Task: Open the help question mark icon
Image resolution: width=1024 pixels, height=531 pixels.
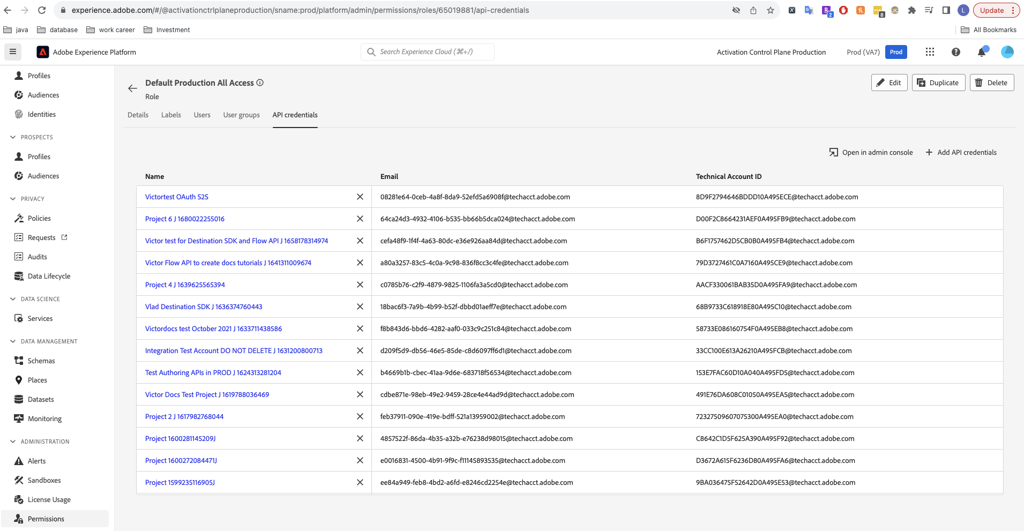Action: (955, 52)
